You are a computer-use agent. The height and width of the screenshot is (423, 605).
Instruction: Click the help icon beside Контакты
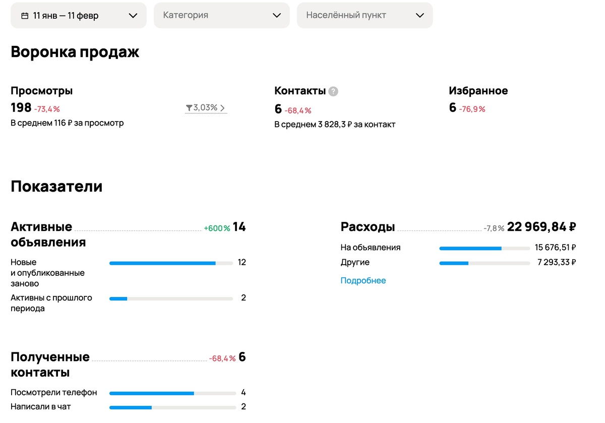tap(333, 91)
